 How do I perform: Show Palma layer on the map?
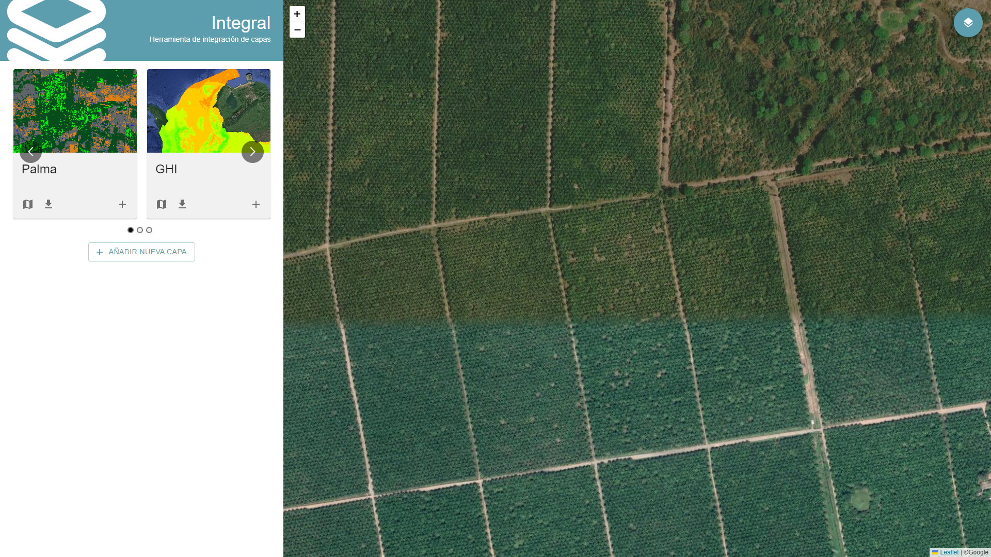pos(28,204)
